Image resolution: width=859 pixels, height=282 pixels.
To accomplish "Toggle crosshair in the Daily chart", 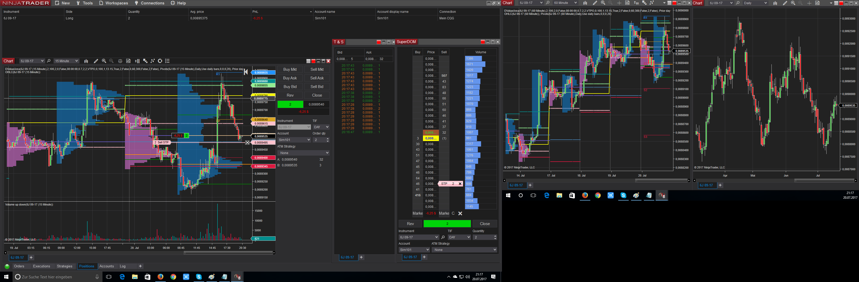I will tap(809, 3).
